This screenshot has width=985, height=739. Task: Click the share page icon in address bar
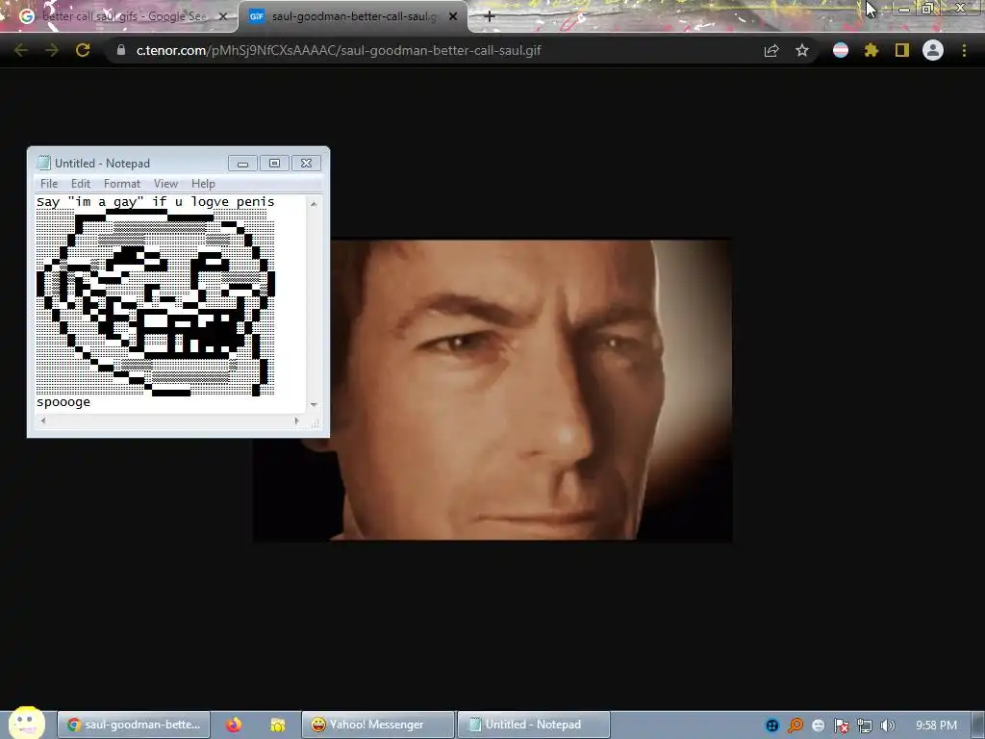[x=771, y=50]
